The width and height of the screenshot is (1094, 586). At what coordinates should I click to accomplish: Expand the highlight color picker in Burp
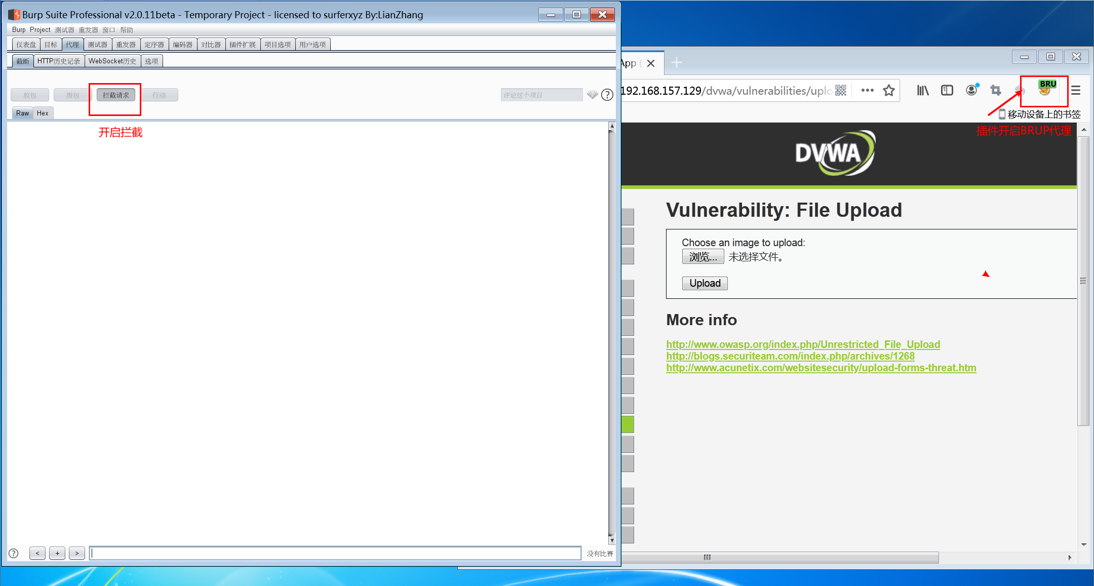592,95
